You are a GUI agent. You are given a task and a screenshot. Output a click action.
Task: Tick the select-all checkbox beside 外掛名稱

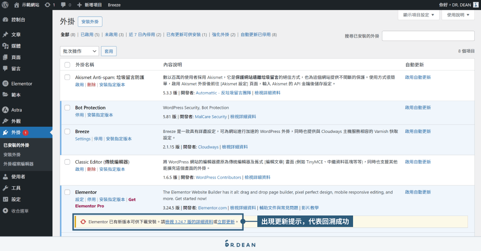[x=67, y=65]
